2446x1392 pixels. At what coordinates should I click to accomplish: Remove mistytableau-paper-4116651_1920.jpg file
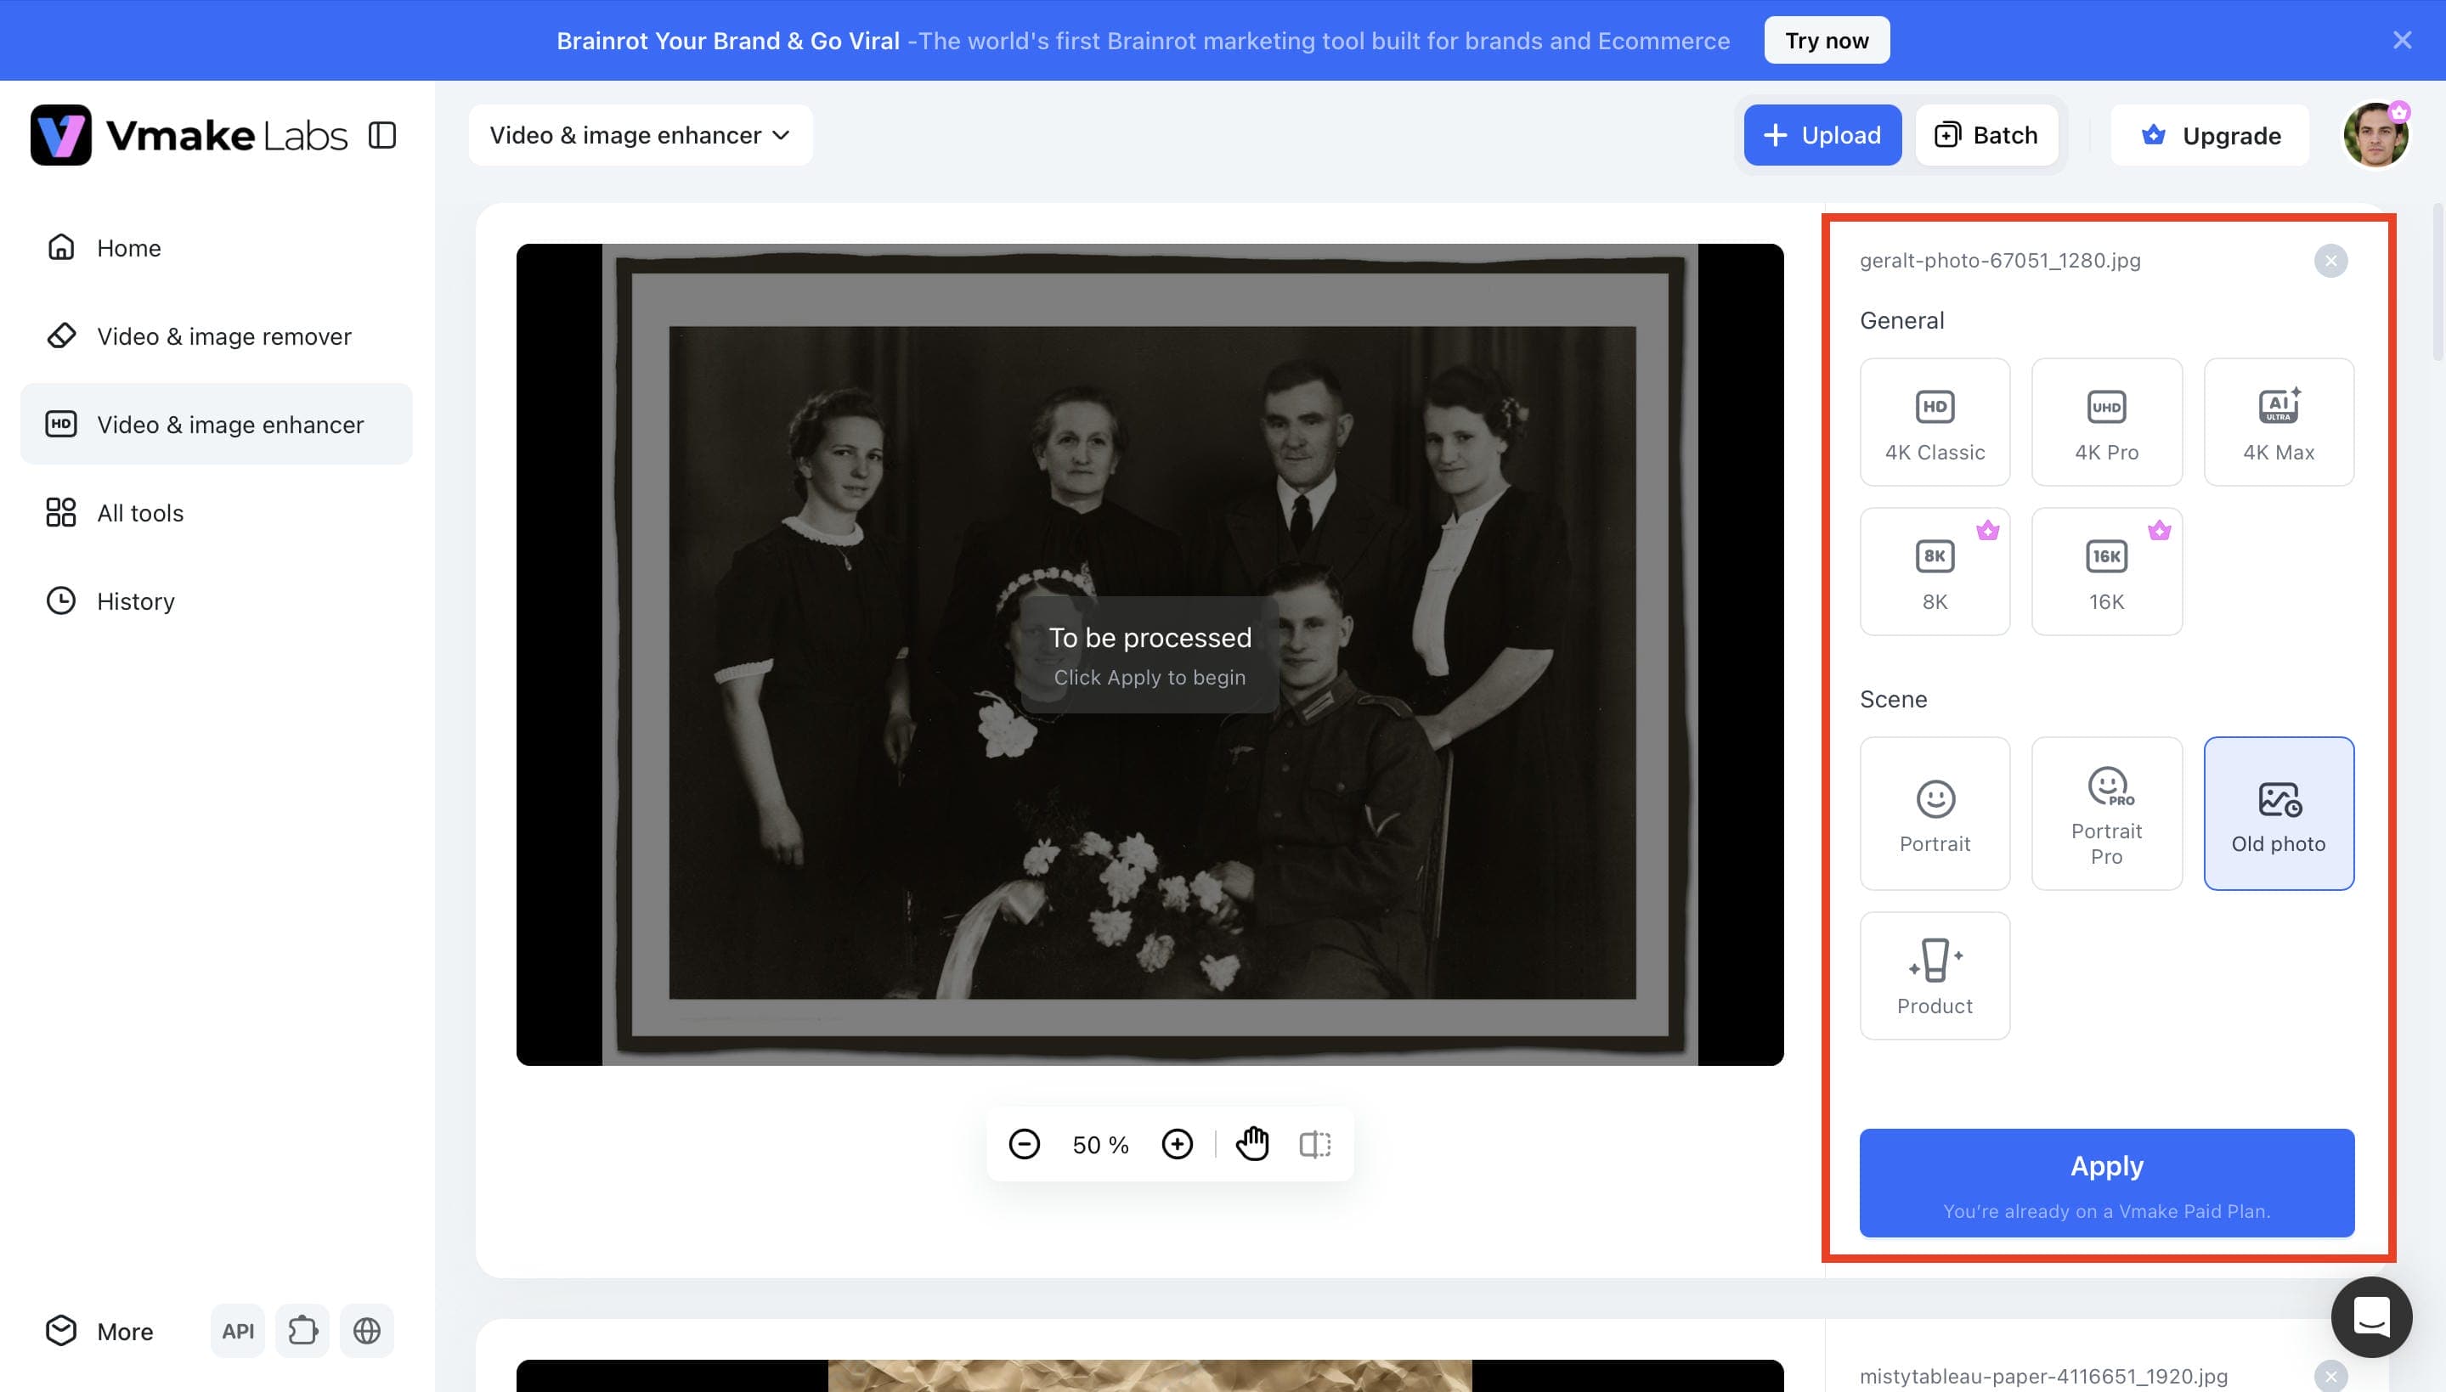pyautogui.click(x=2331, y=1377)
